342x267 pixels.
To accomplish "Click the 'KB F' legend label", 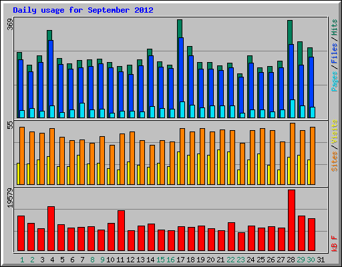I will [335, 244].
